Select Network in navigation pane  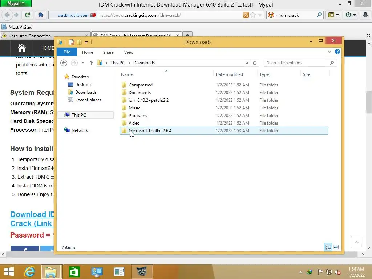[x=80, y=130]
